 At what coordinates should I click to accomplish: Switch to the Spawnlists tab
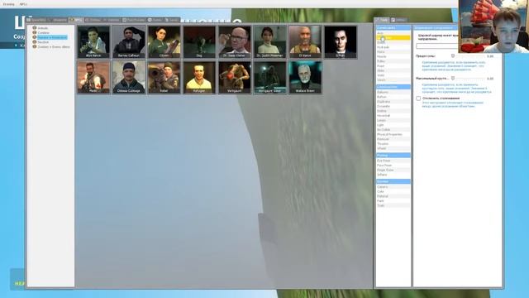pos(36,20)
